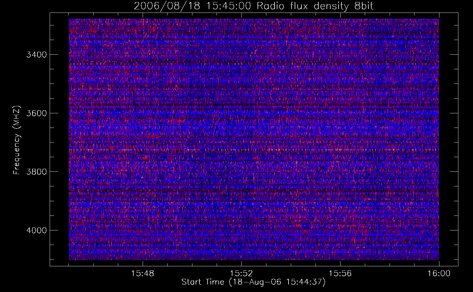Click the "Frequency (MHZ)" axis title

pos(17,140)
